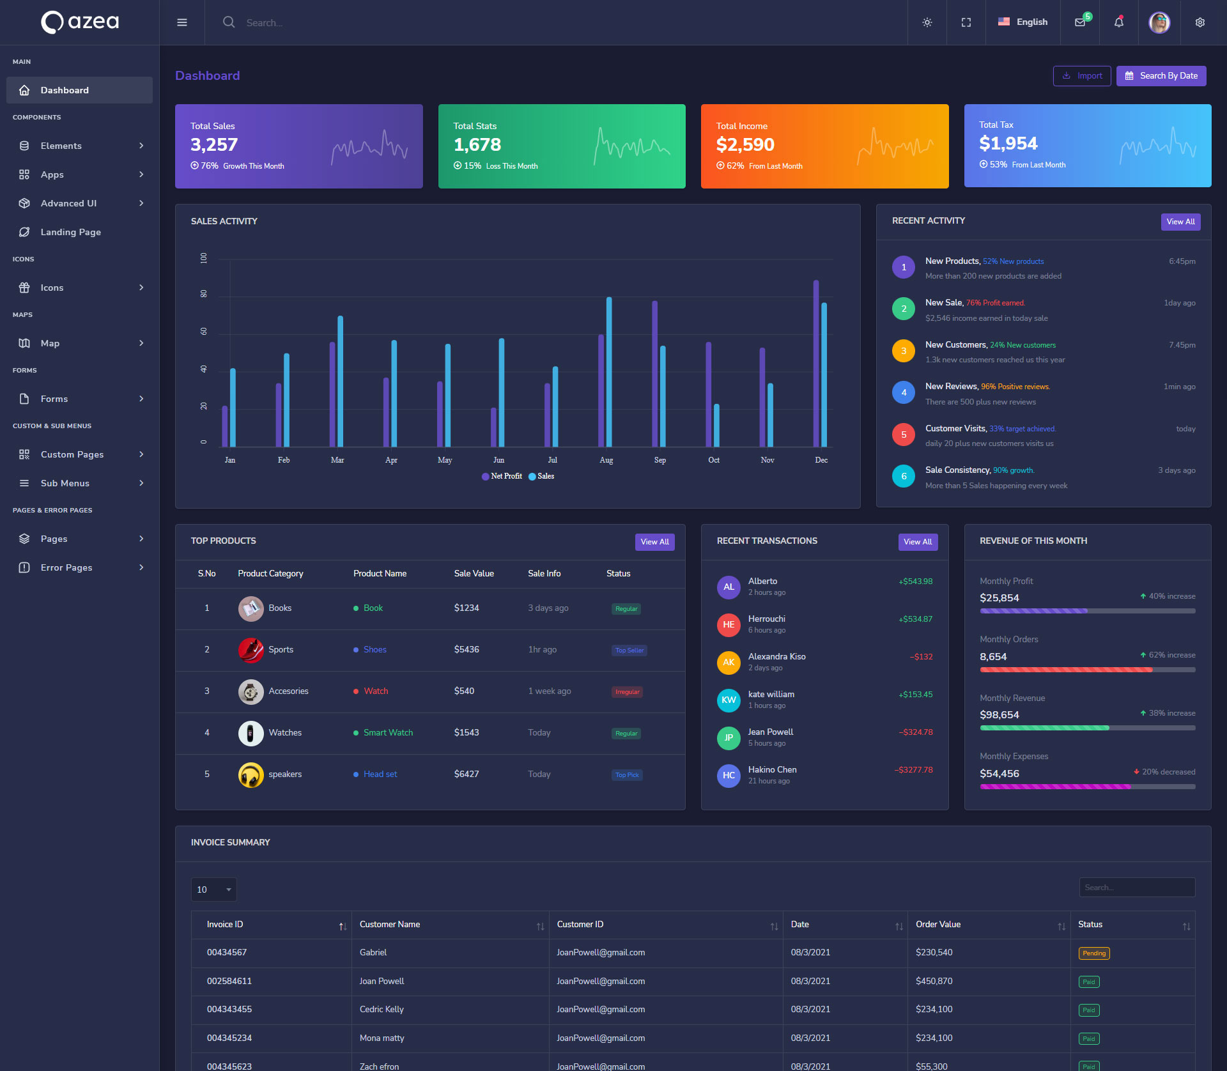Toggle the sidebar hamburger menu icon

pos(182,22)
